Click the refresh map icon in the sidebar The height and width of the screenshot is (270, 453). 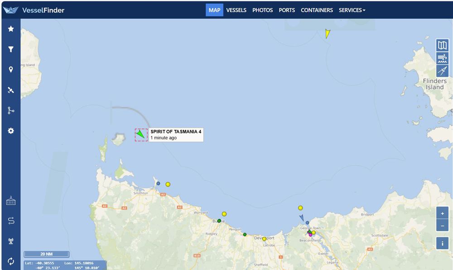11,261
